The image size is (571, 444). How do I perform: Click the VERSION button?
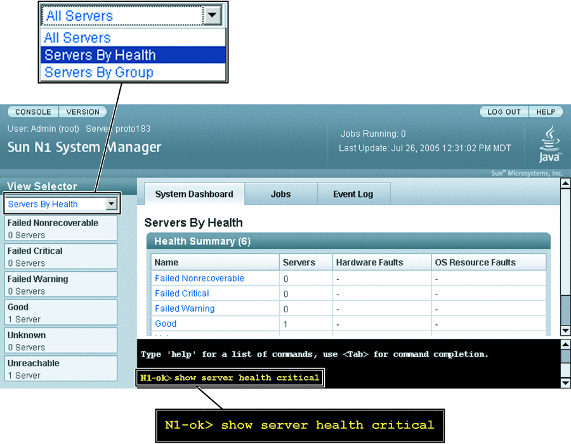point(82,112)
